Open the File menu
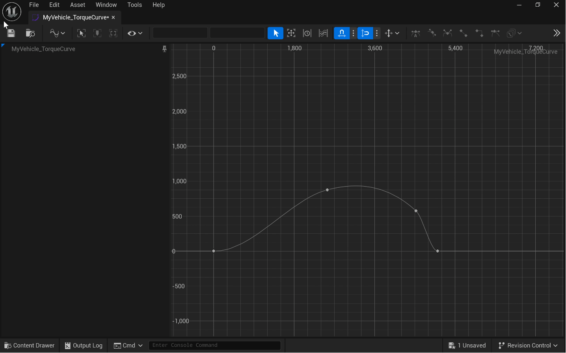Viewport: 566px width, 353px height. coord(34,5)
